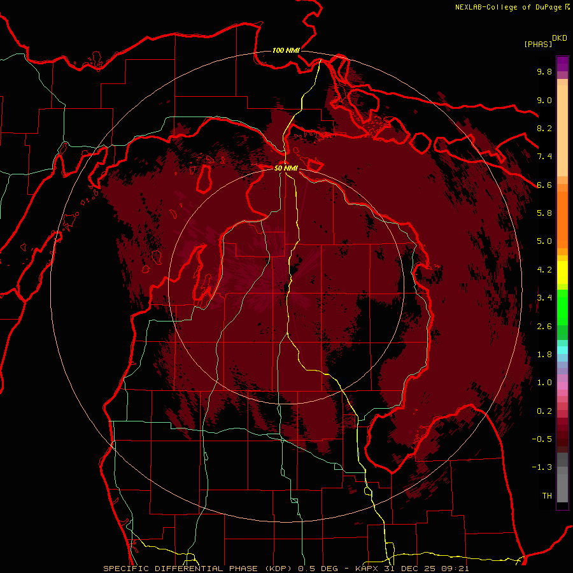The height and width of the screenshot is (573, 573).
Task: Click the DKD label above the color scale
Action: point(560,38)
